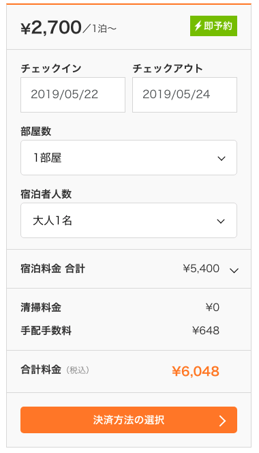
Task: Select the check-out date field 2019/05/24
Action: 185,95
